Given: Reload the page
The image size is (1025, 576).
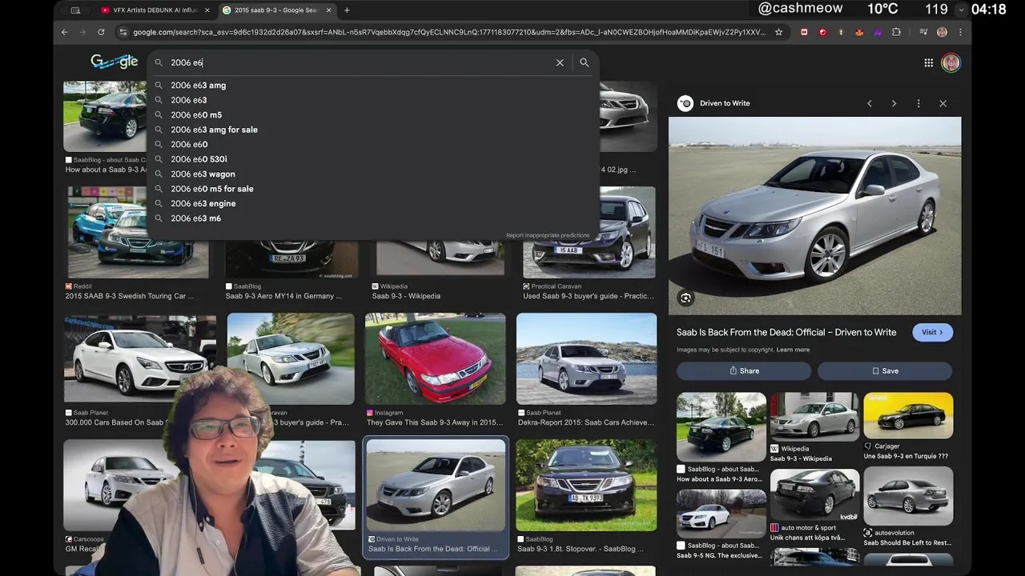Looking at the screenshot, I should click(x=101, y=32).
